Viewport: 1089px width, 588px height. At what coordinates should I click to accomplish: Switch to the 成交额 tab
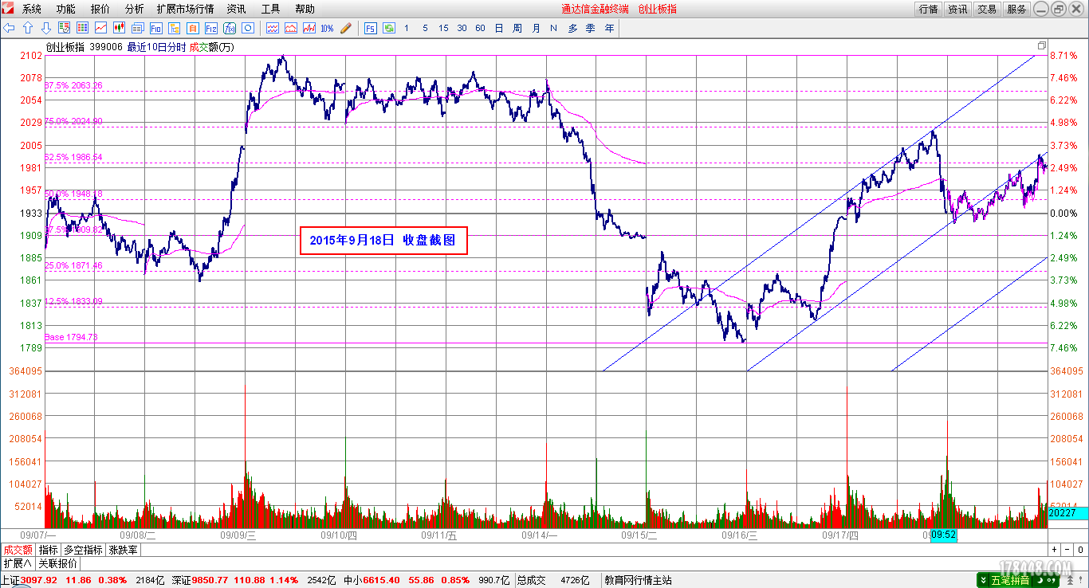[x=18, y=550]
